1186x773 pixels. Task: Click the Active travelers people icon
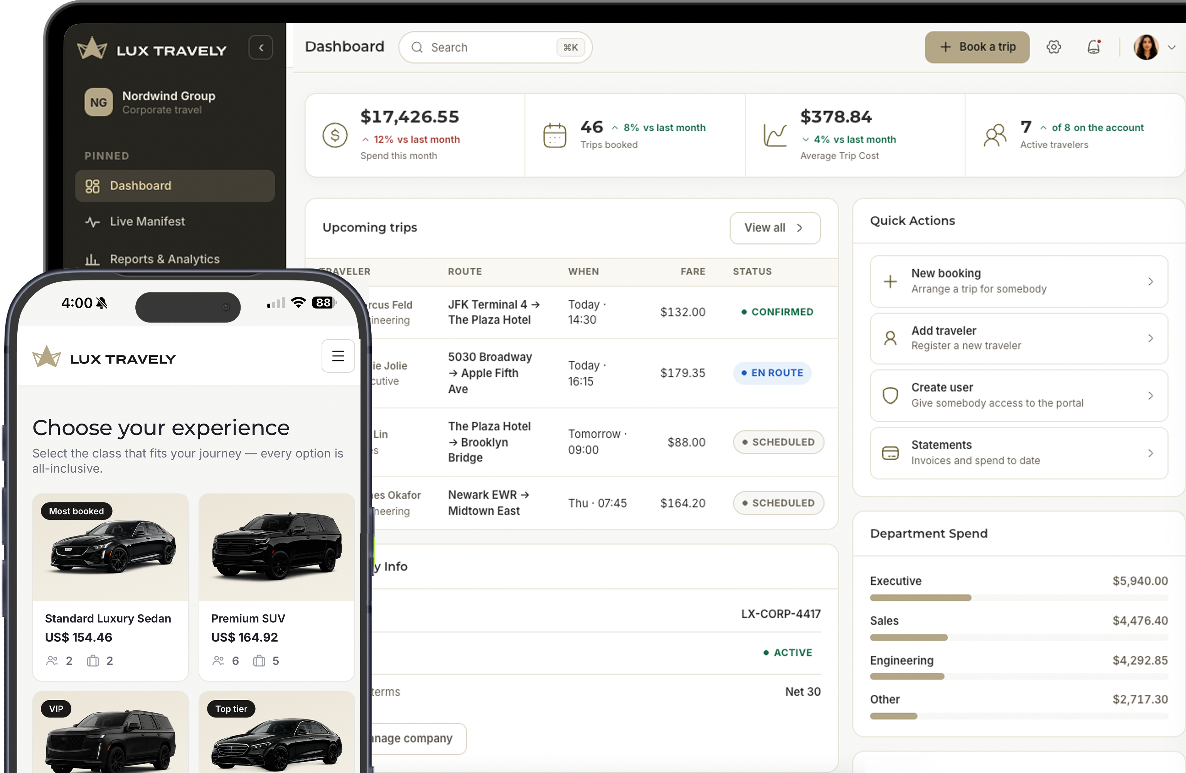pyautogui.click(x=995, y=135)
